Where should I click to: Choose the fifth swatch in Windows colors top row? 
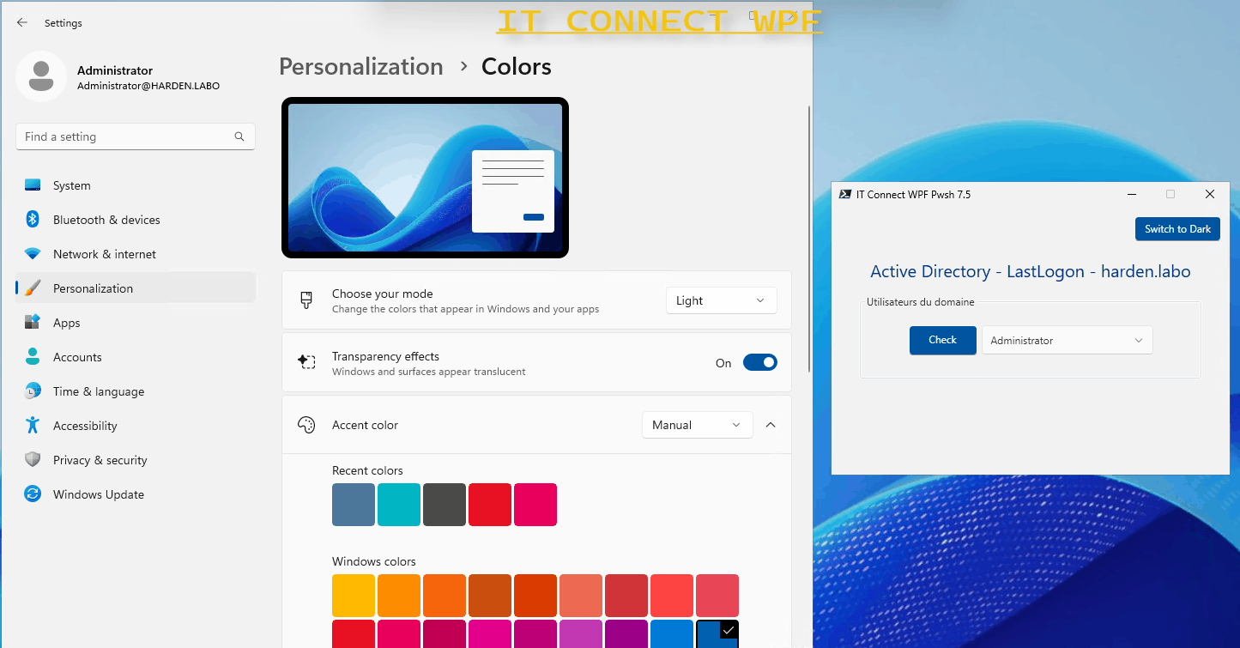tap(535, 596)
